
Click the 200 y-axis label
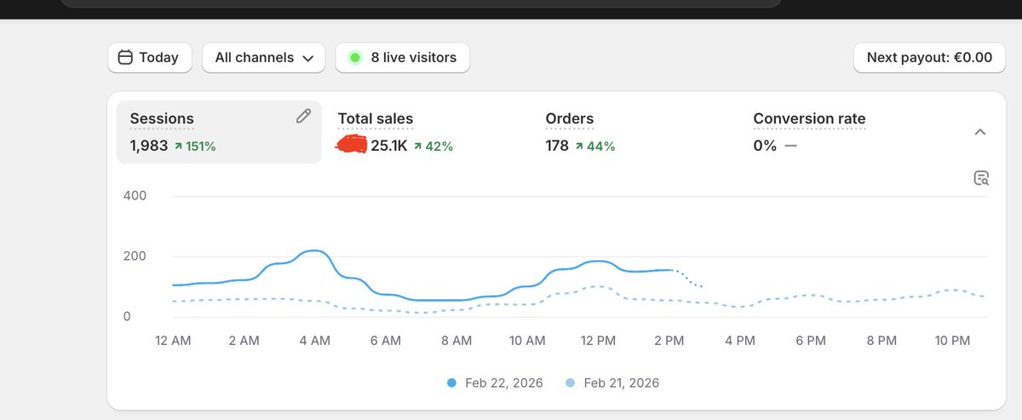[135, 256]
